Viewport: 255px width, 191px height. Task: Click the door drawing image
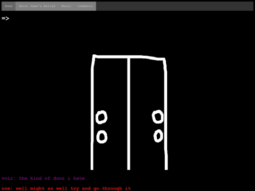pyautogui.click(x=129, y=112)
